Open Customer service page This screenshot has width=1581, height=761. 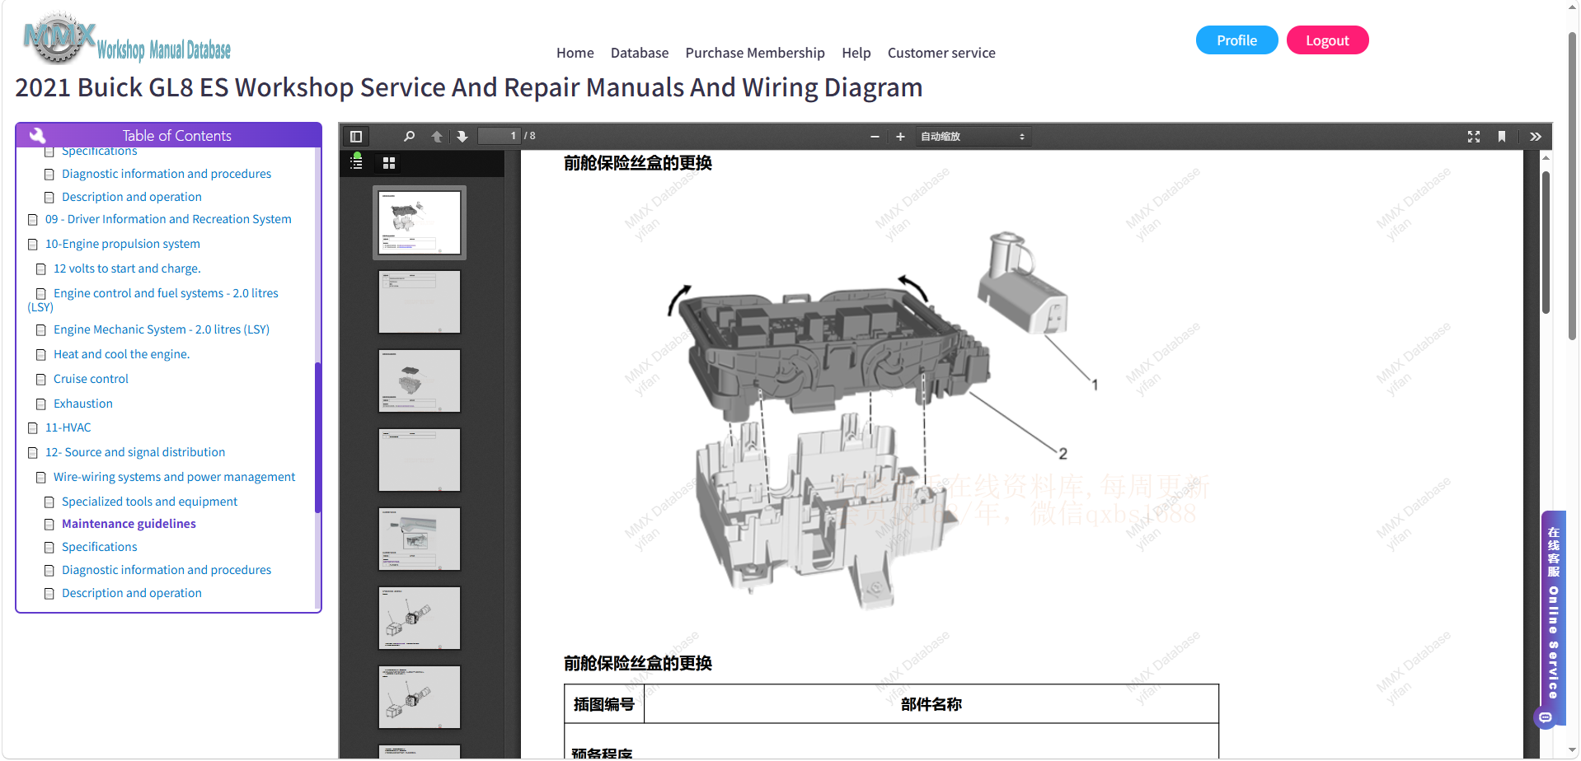click(x=941, y=53)
